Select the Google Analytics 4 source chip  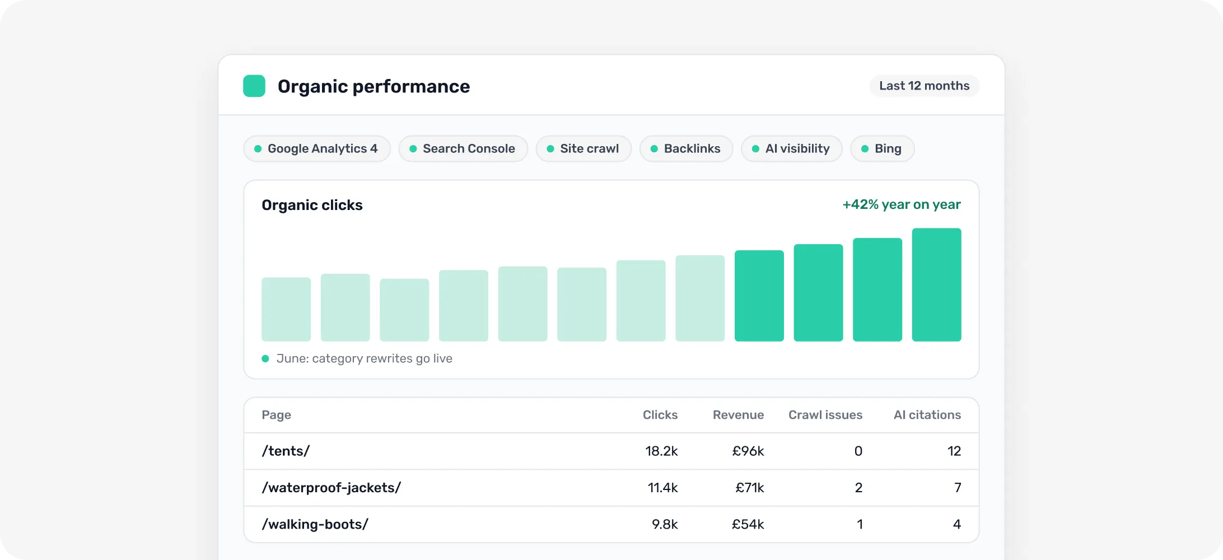(317, 148)
